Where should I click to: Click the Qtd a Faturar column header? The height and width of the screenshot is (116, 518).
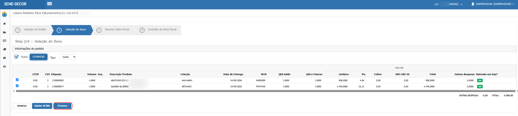314,74
